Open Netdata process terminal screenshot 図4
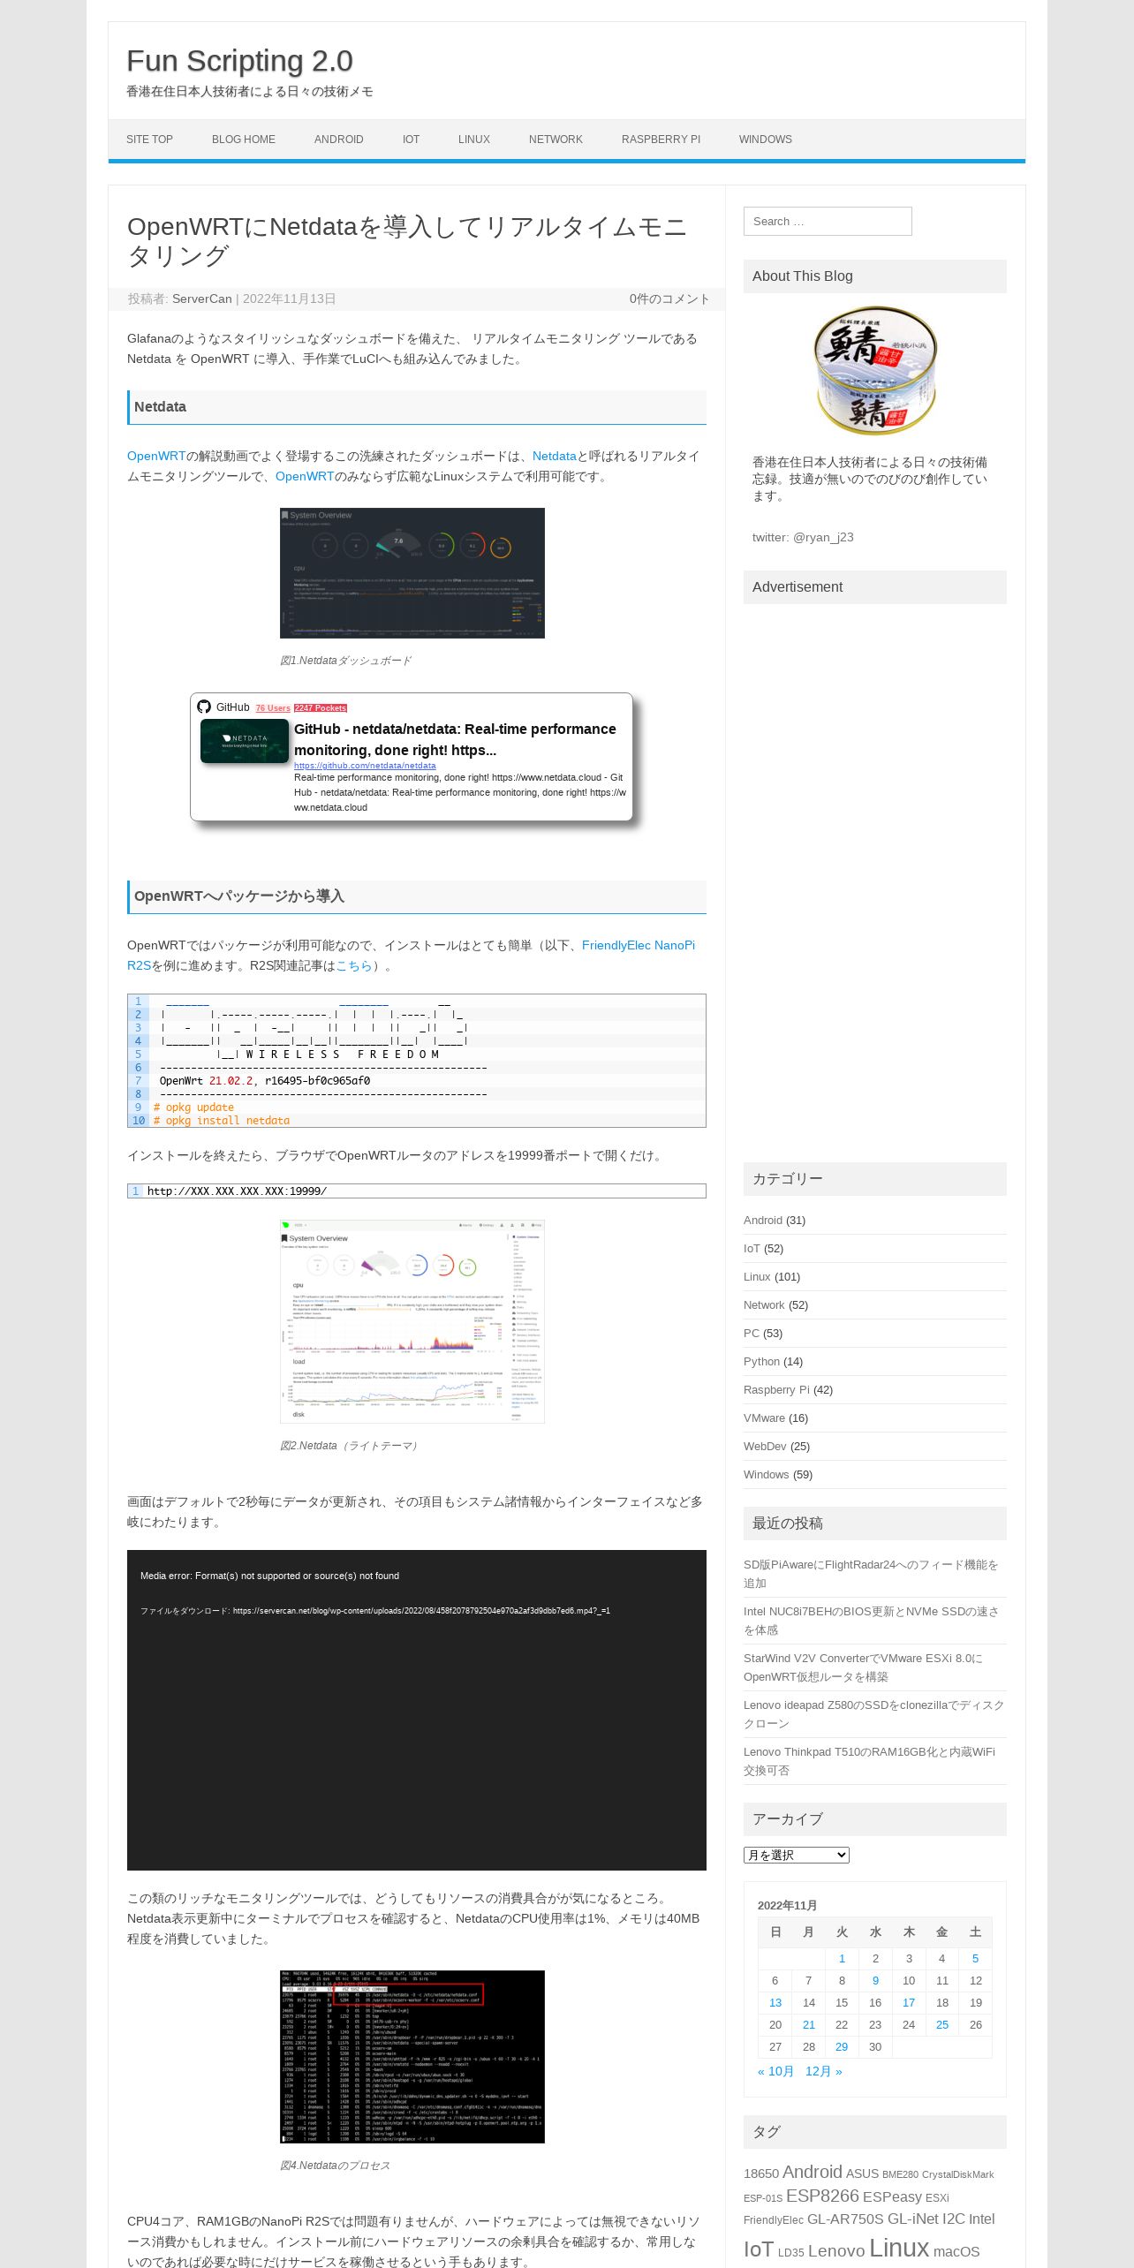The width and height of the screenshot is (1134, 2268). [412, 2057]
